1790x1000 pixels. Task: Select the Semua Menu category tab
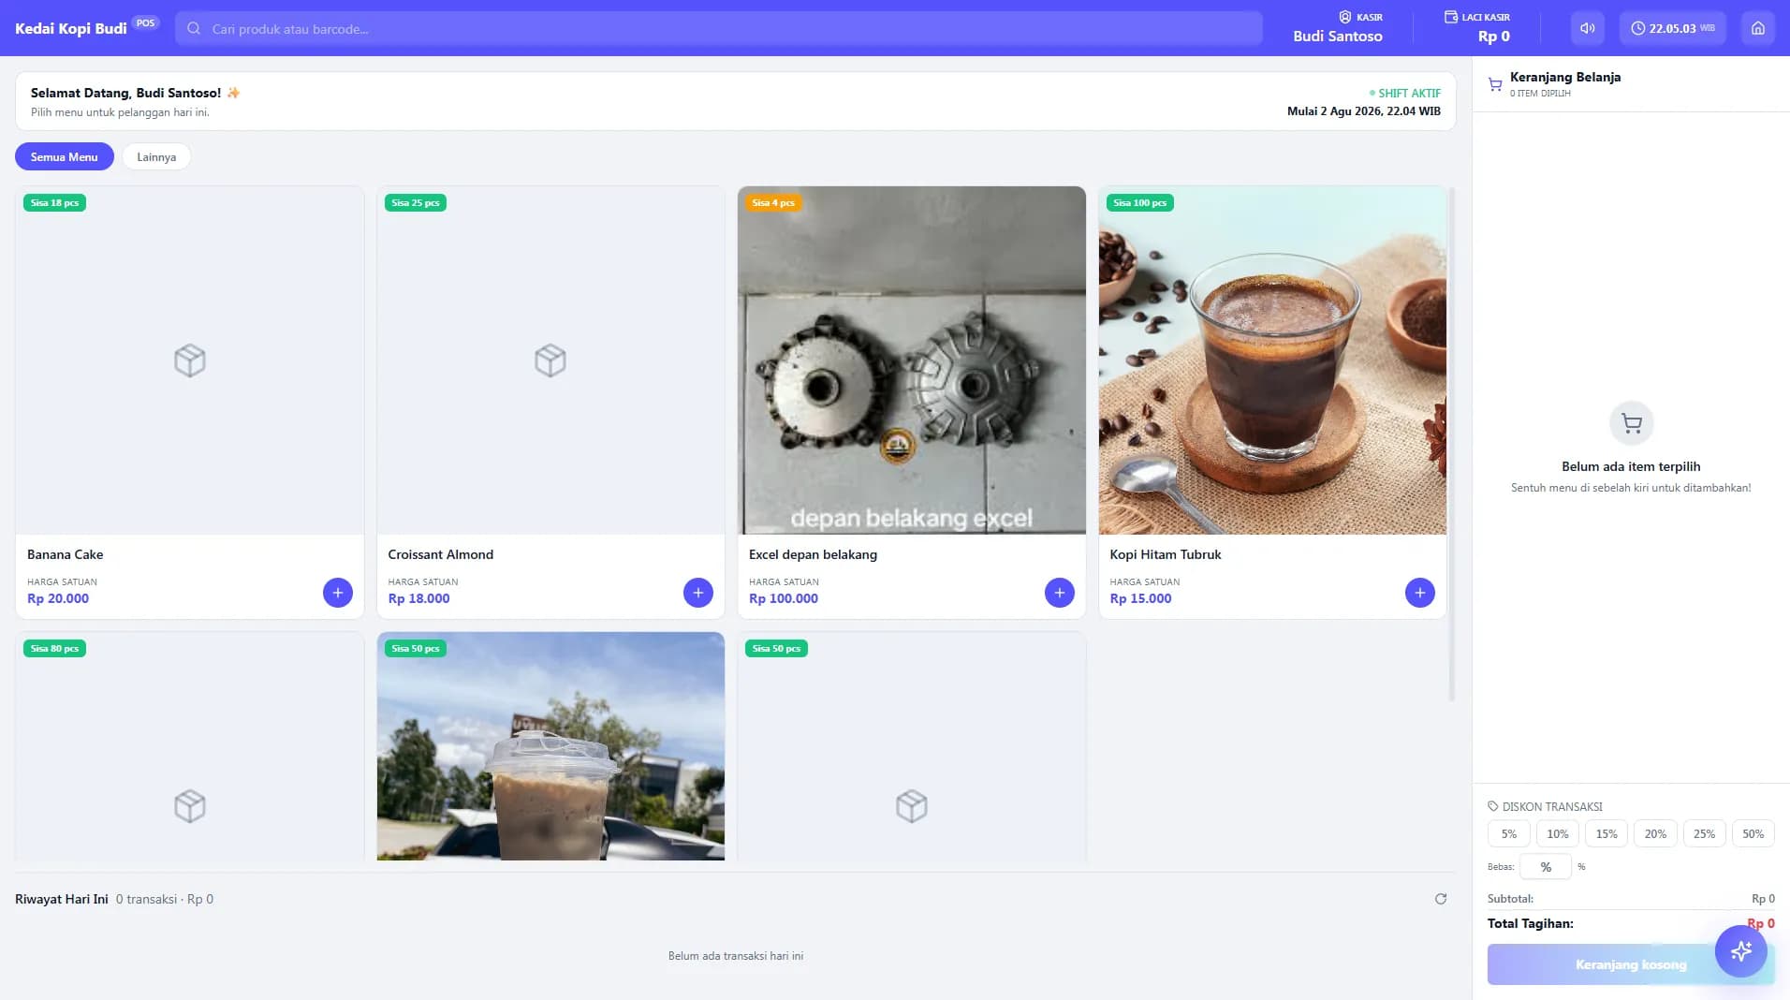point(65,156)
